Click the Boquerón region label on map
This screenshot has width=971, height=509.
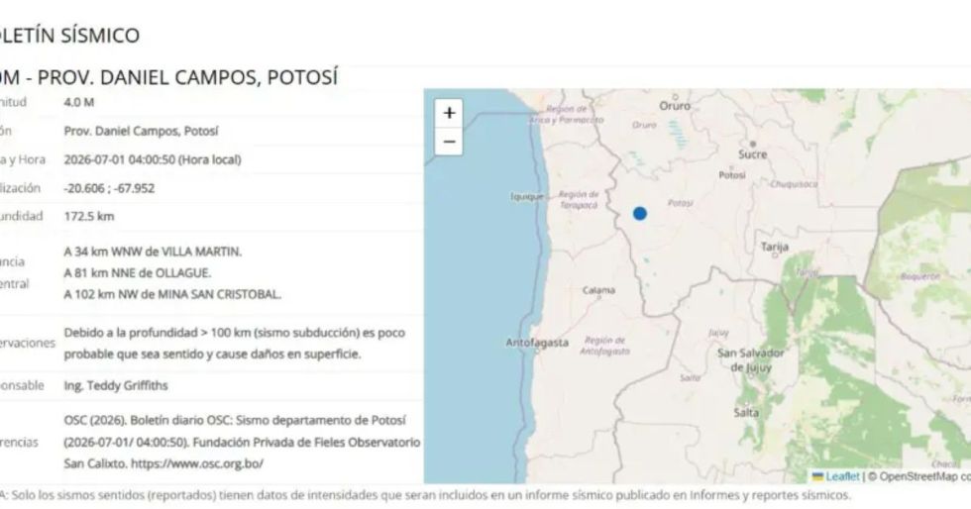[x=920, y=277]
